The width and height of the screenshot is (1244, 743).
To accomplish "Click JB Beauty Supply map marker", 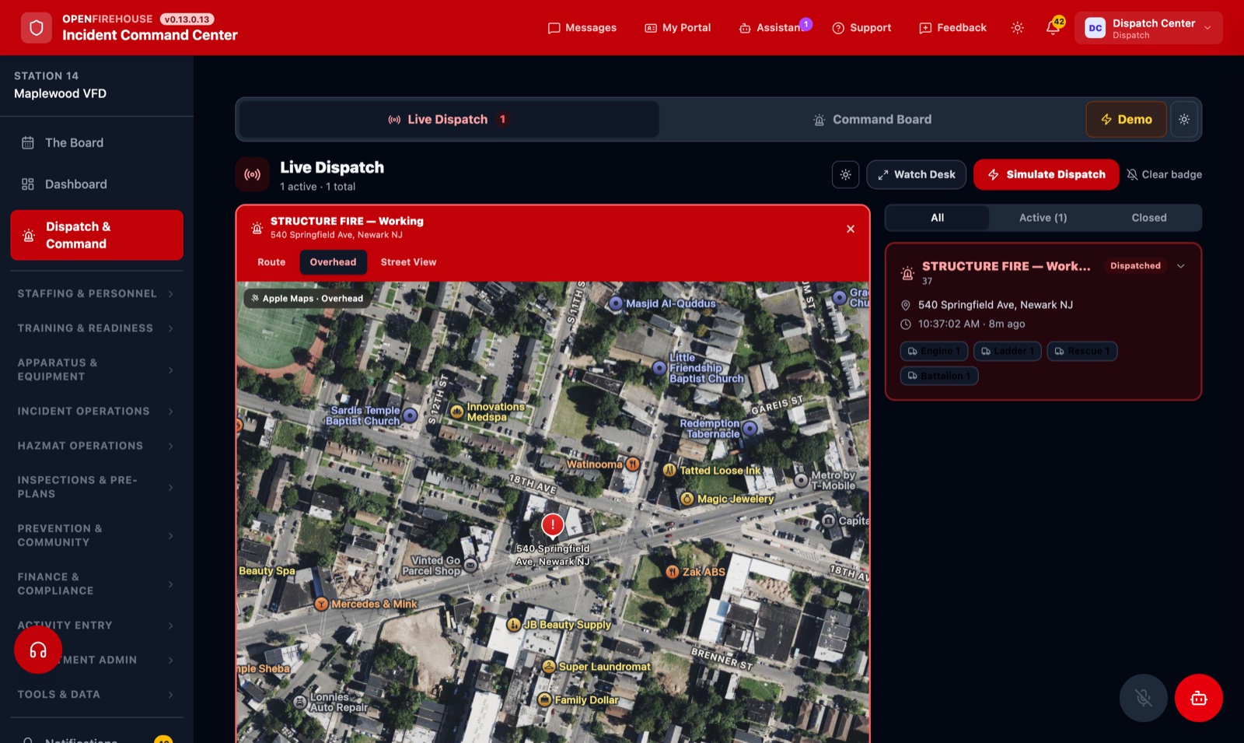I will click(x=514, y=625).
